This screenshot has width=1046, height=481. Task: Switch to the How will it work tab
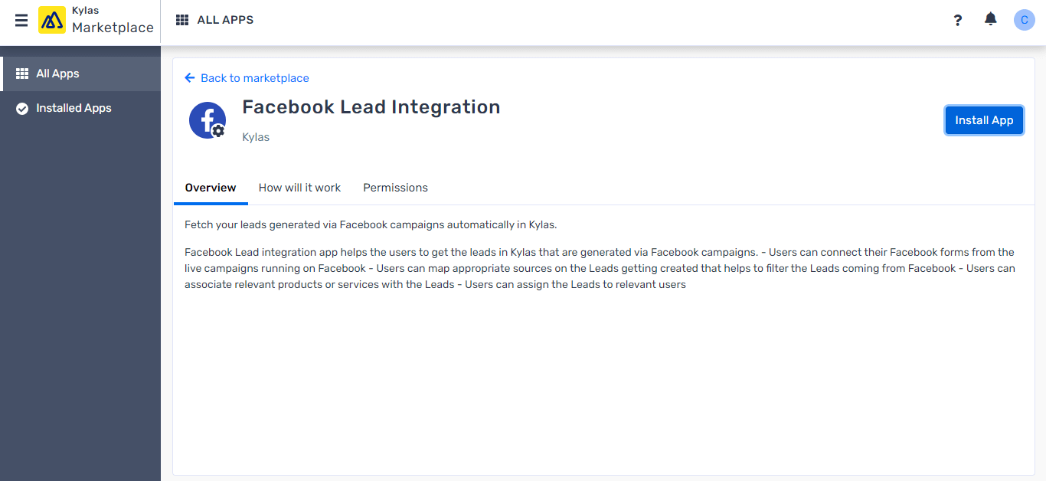click(299, 188)
